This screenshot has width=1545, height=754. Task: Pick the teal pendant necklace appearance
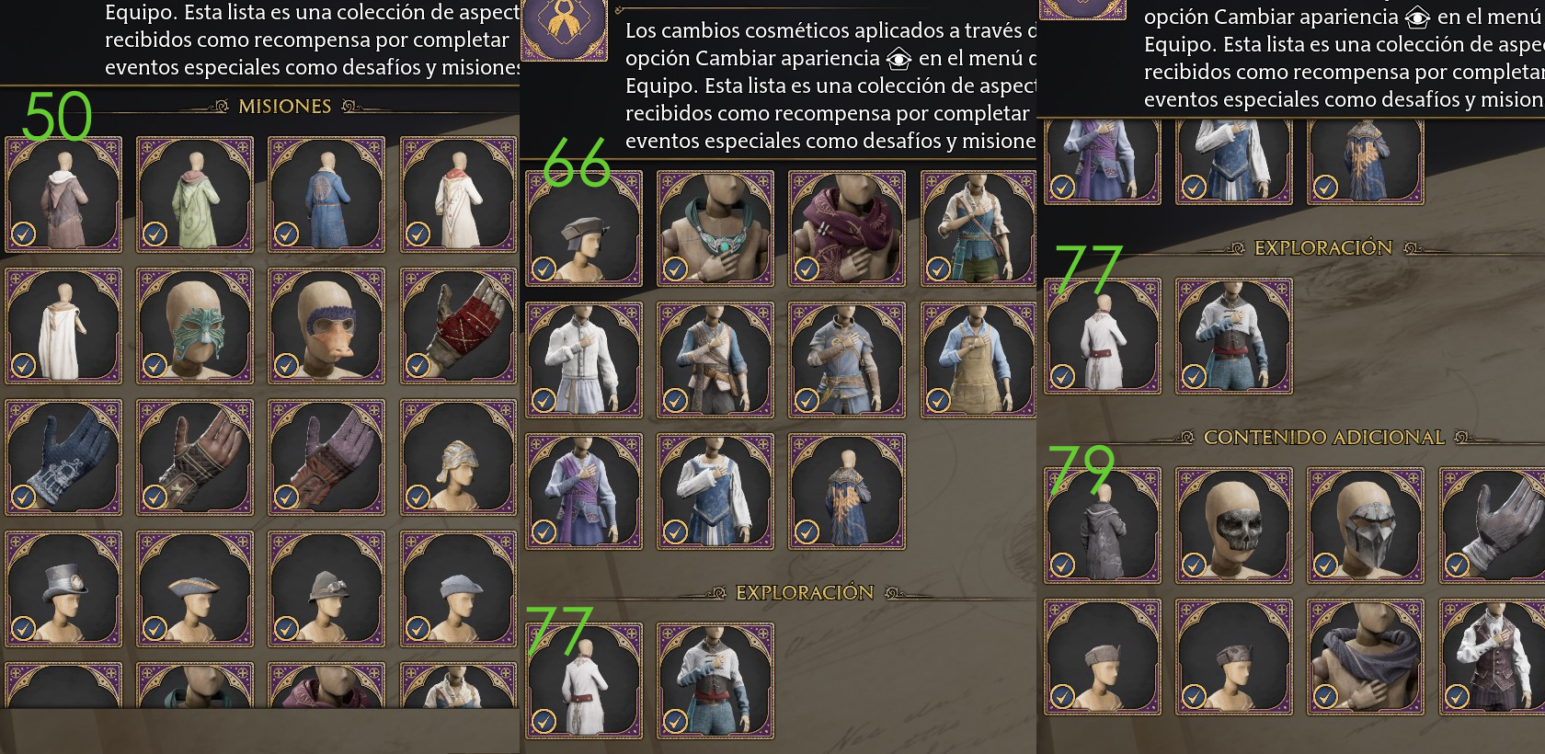tap(715, 229)
